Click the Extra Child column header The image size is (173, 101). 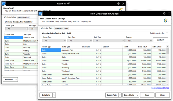(159, 47)
